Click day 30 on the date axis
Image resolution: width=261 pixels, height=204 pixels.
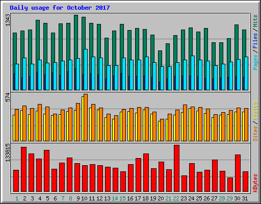(x=237, y=198)
